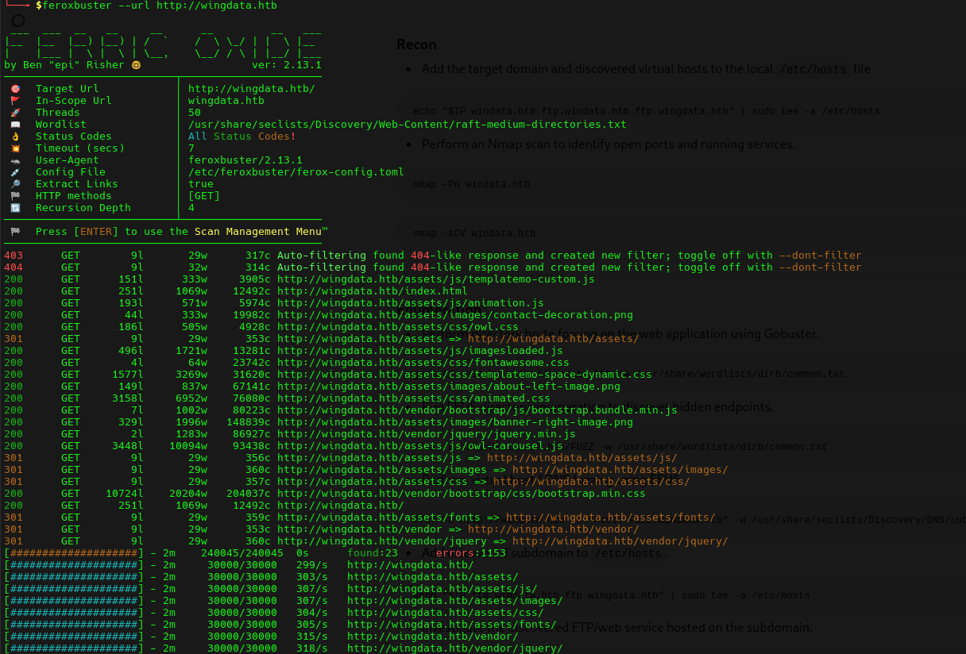Screen dimensions: 966x654
Task: Open the jquery.min.js result URL
Action: click(x=426, y=434)
